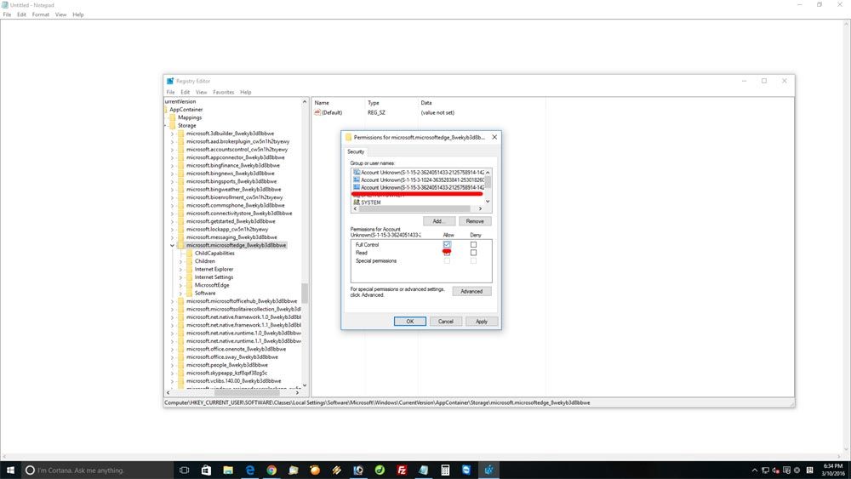This screenshot has height=479, width=851.
Task: Expand the microsoft.skypeapp tree key
Action: click(173, 374)
